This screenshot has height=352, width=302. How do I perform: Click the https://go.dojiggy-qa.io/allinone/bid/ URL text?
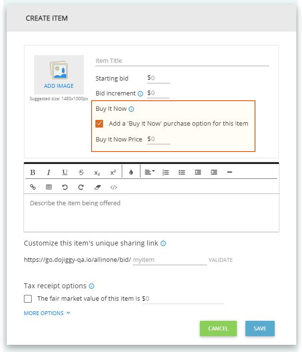(77, 260)
